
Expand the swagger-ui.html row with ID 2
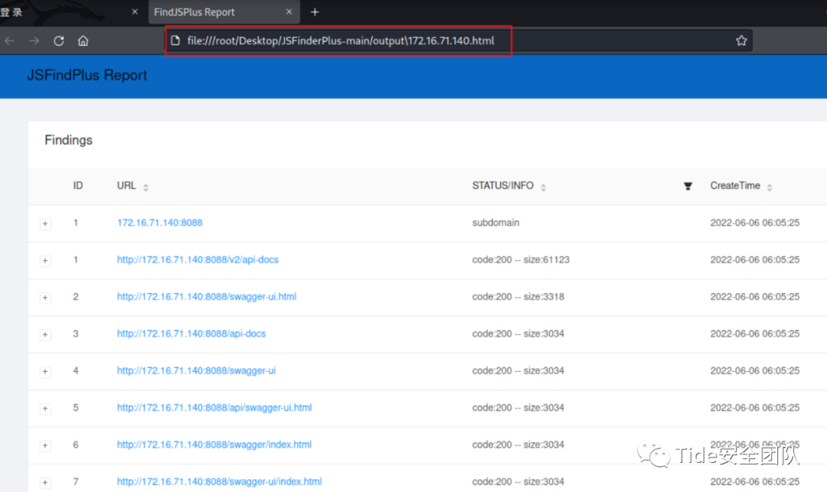tap(45, 298)
